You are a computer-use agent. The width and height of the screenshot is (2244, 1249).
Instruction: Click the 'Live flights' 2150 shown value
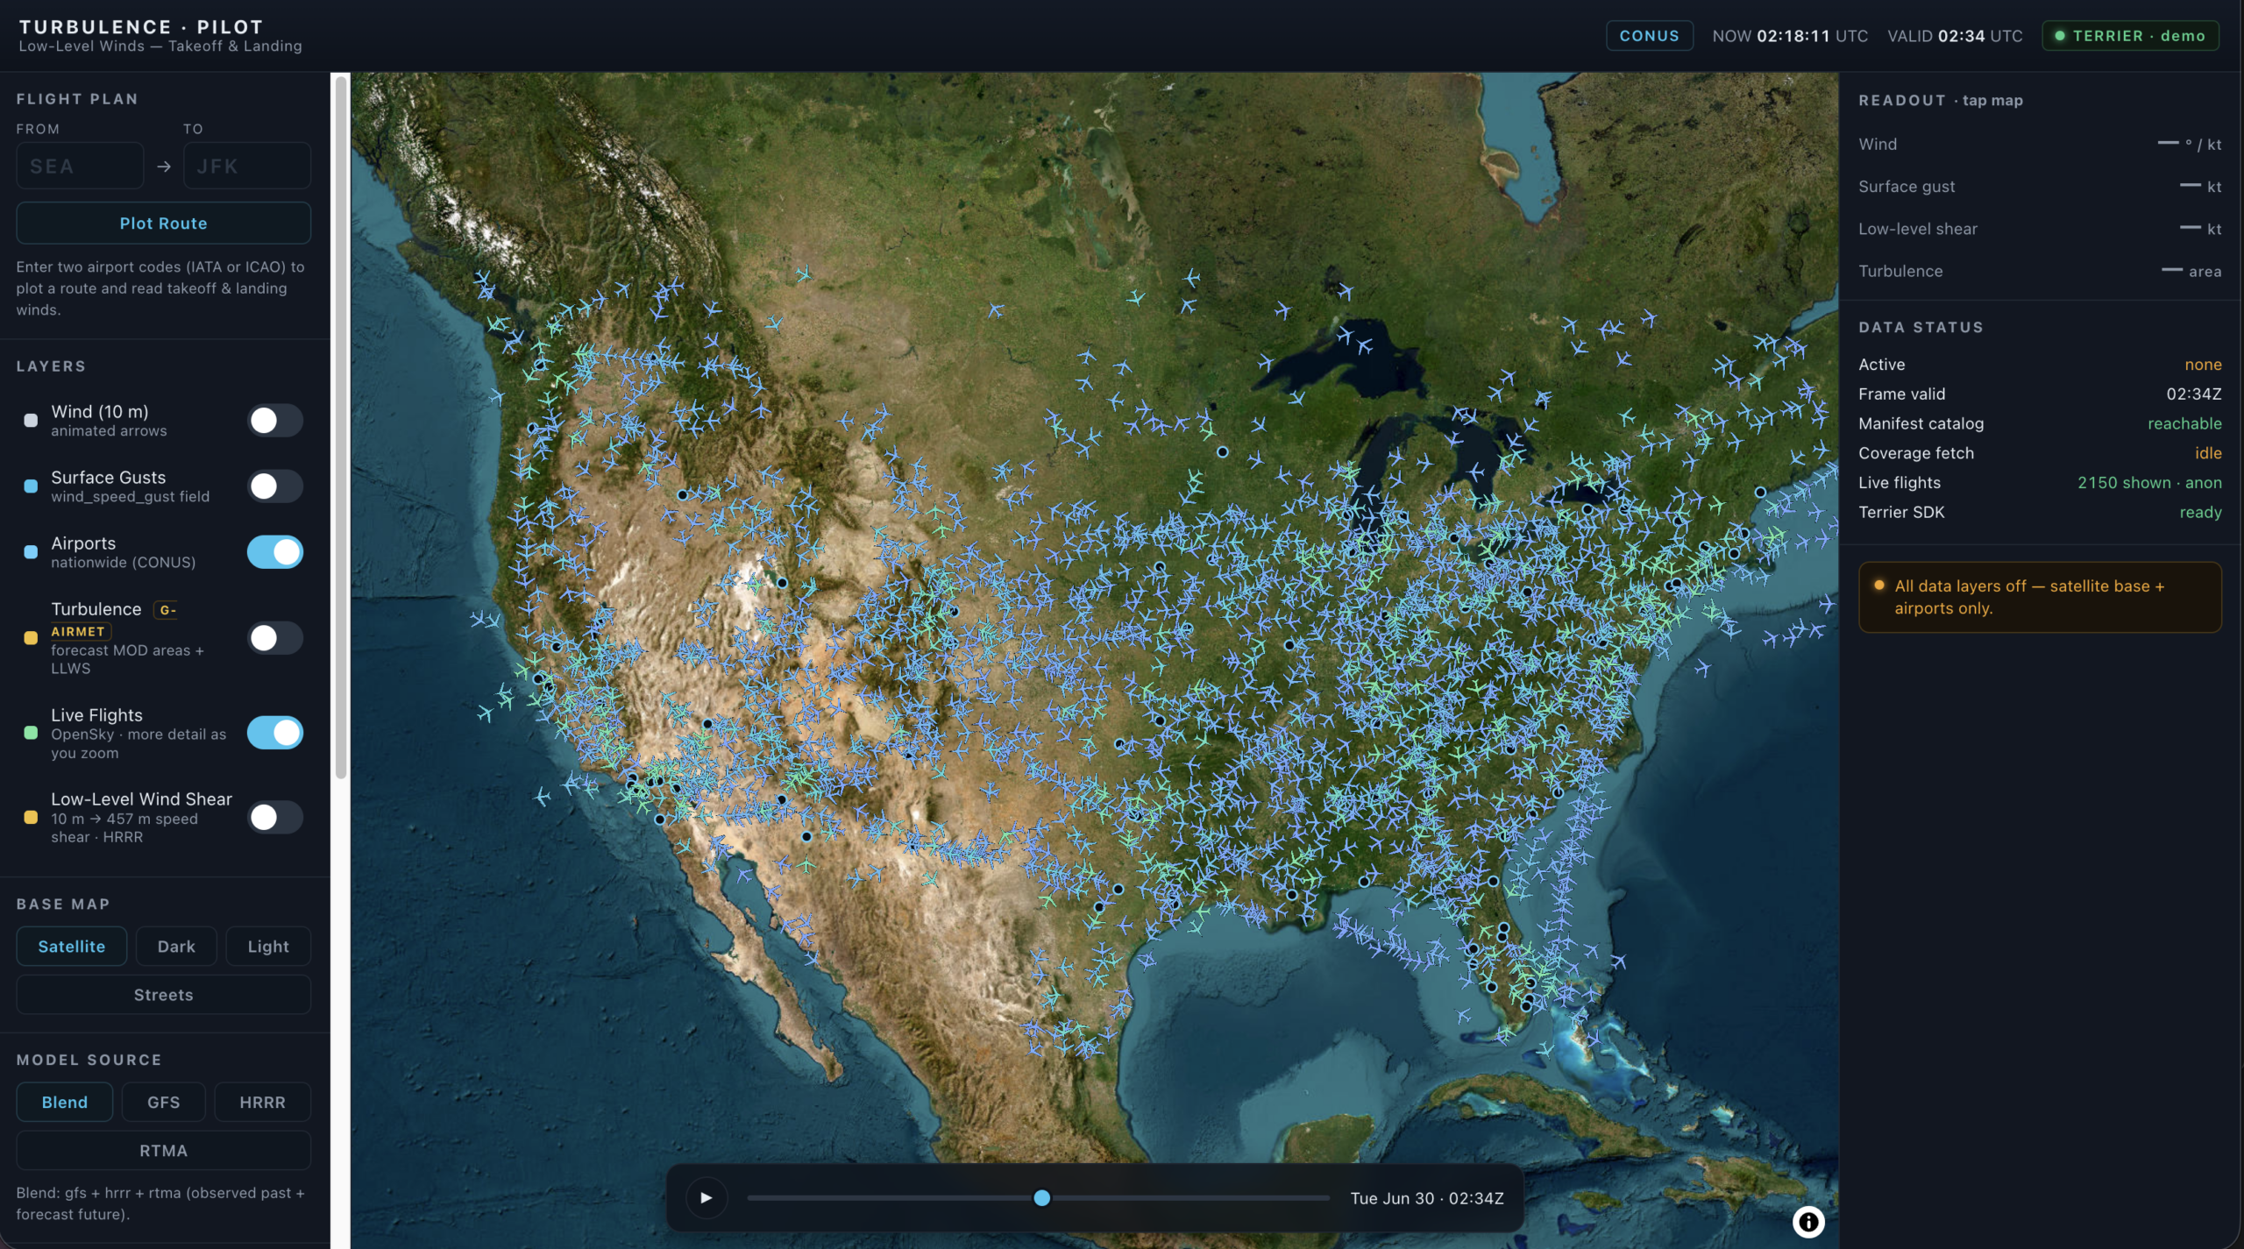[x=2149, y=483]
